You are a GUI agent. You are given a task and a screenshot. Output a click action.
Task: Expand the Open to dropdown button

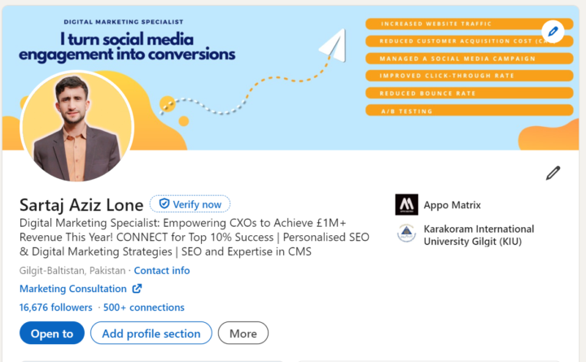52,334
